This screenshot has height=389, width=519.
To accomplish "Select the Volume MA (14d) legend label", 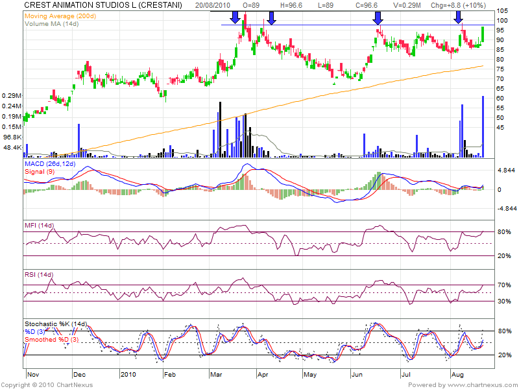I will coord(53,23).
